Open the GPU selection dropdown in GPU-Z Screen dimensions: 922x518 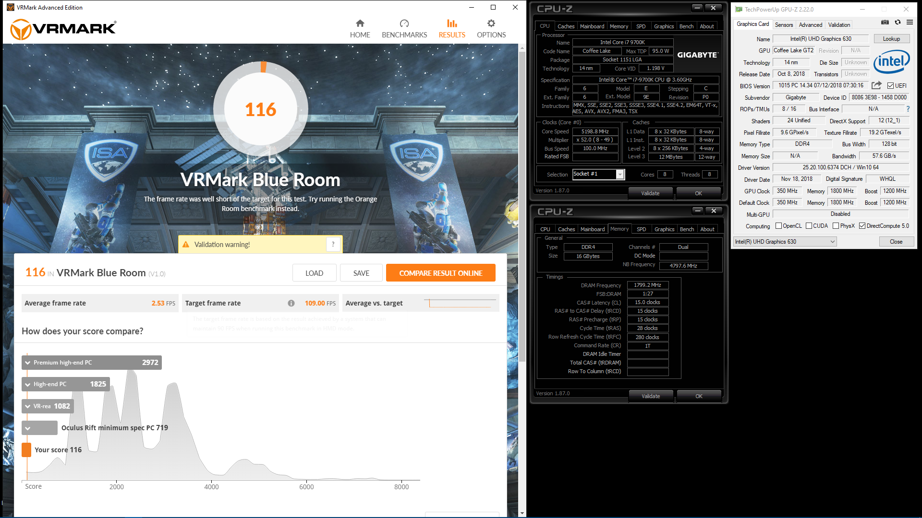click(x=785, y=242)
